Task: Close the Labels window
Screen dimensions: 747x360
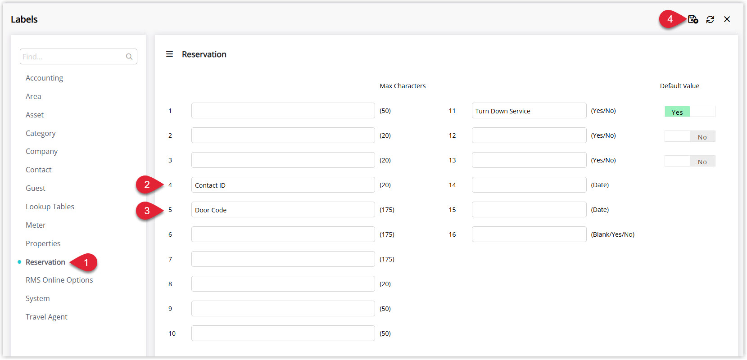Action: 727,19
